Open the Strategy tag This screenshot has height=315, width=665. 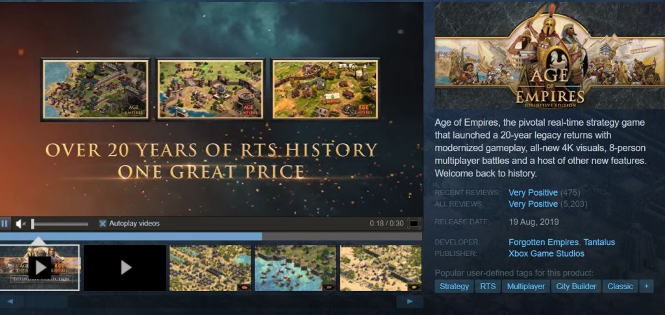(x=454, y=286)
